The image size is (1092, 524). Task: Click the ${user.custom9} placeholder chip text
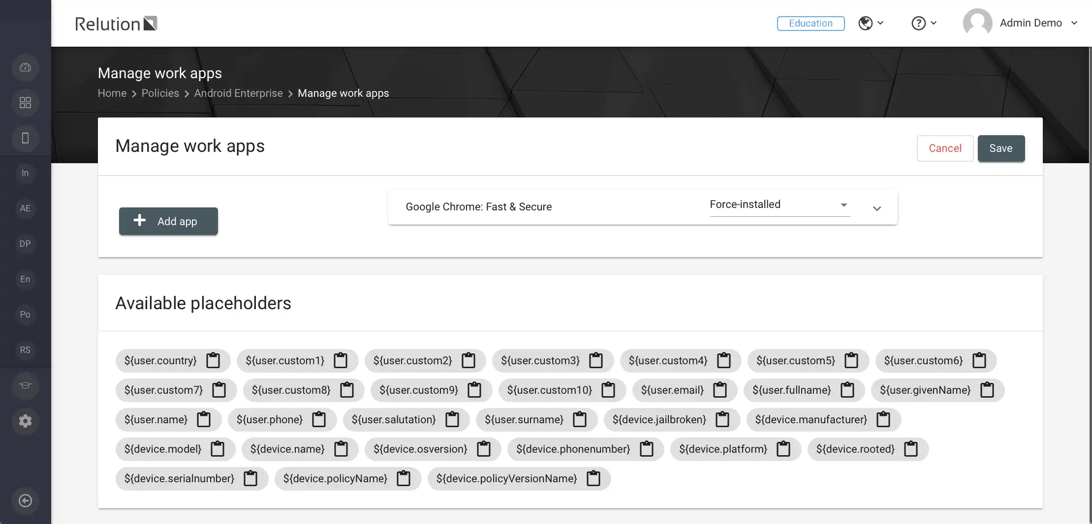click(x=419, y=390)
